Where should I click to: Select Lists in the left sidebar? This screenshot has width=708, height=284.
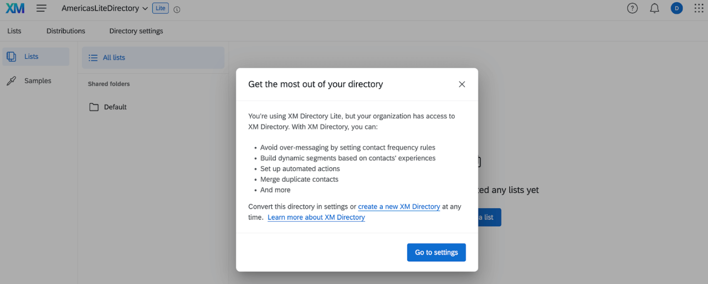point(31,57)
